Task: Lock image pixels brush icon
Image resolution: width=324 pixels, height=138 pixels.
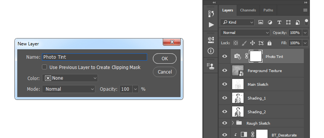Action: 244,43
